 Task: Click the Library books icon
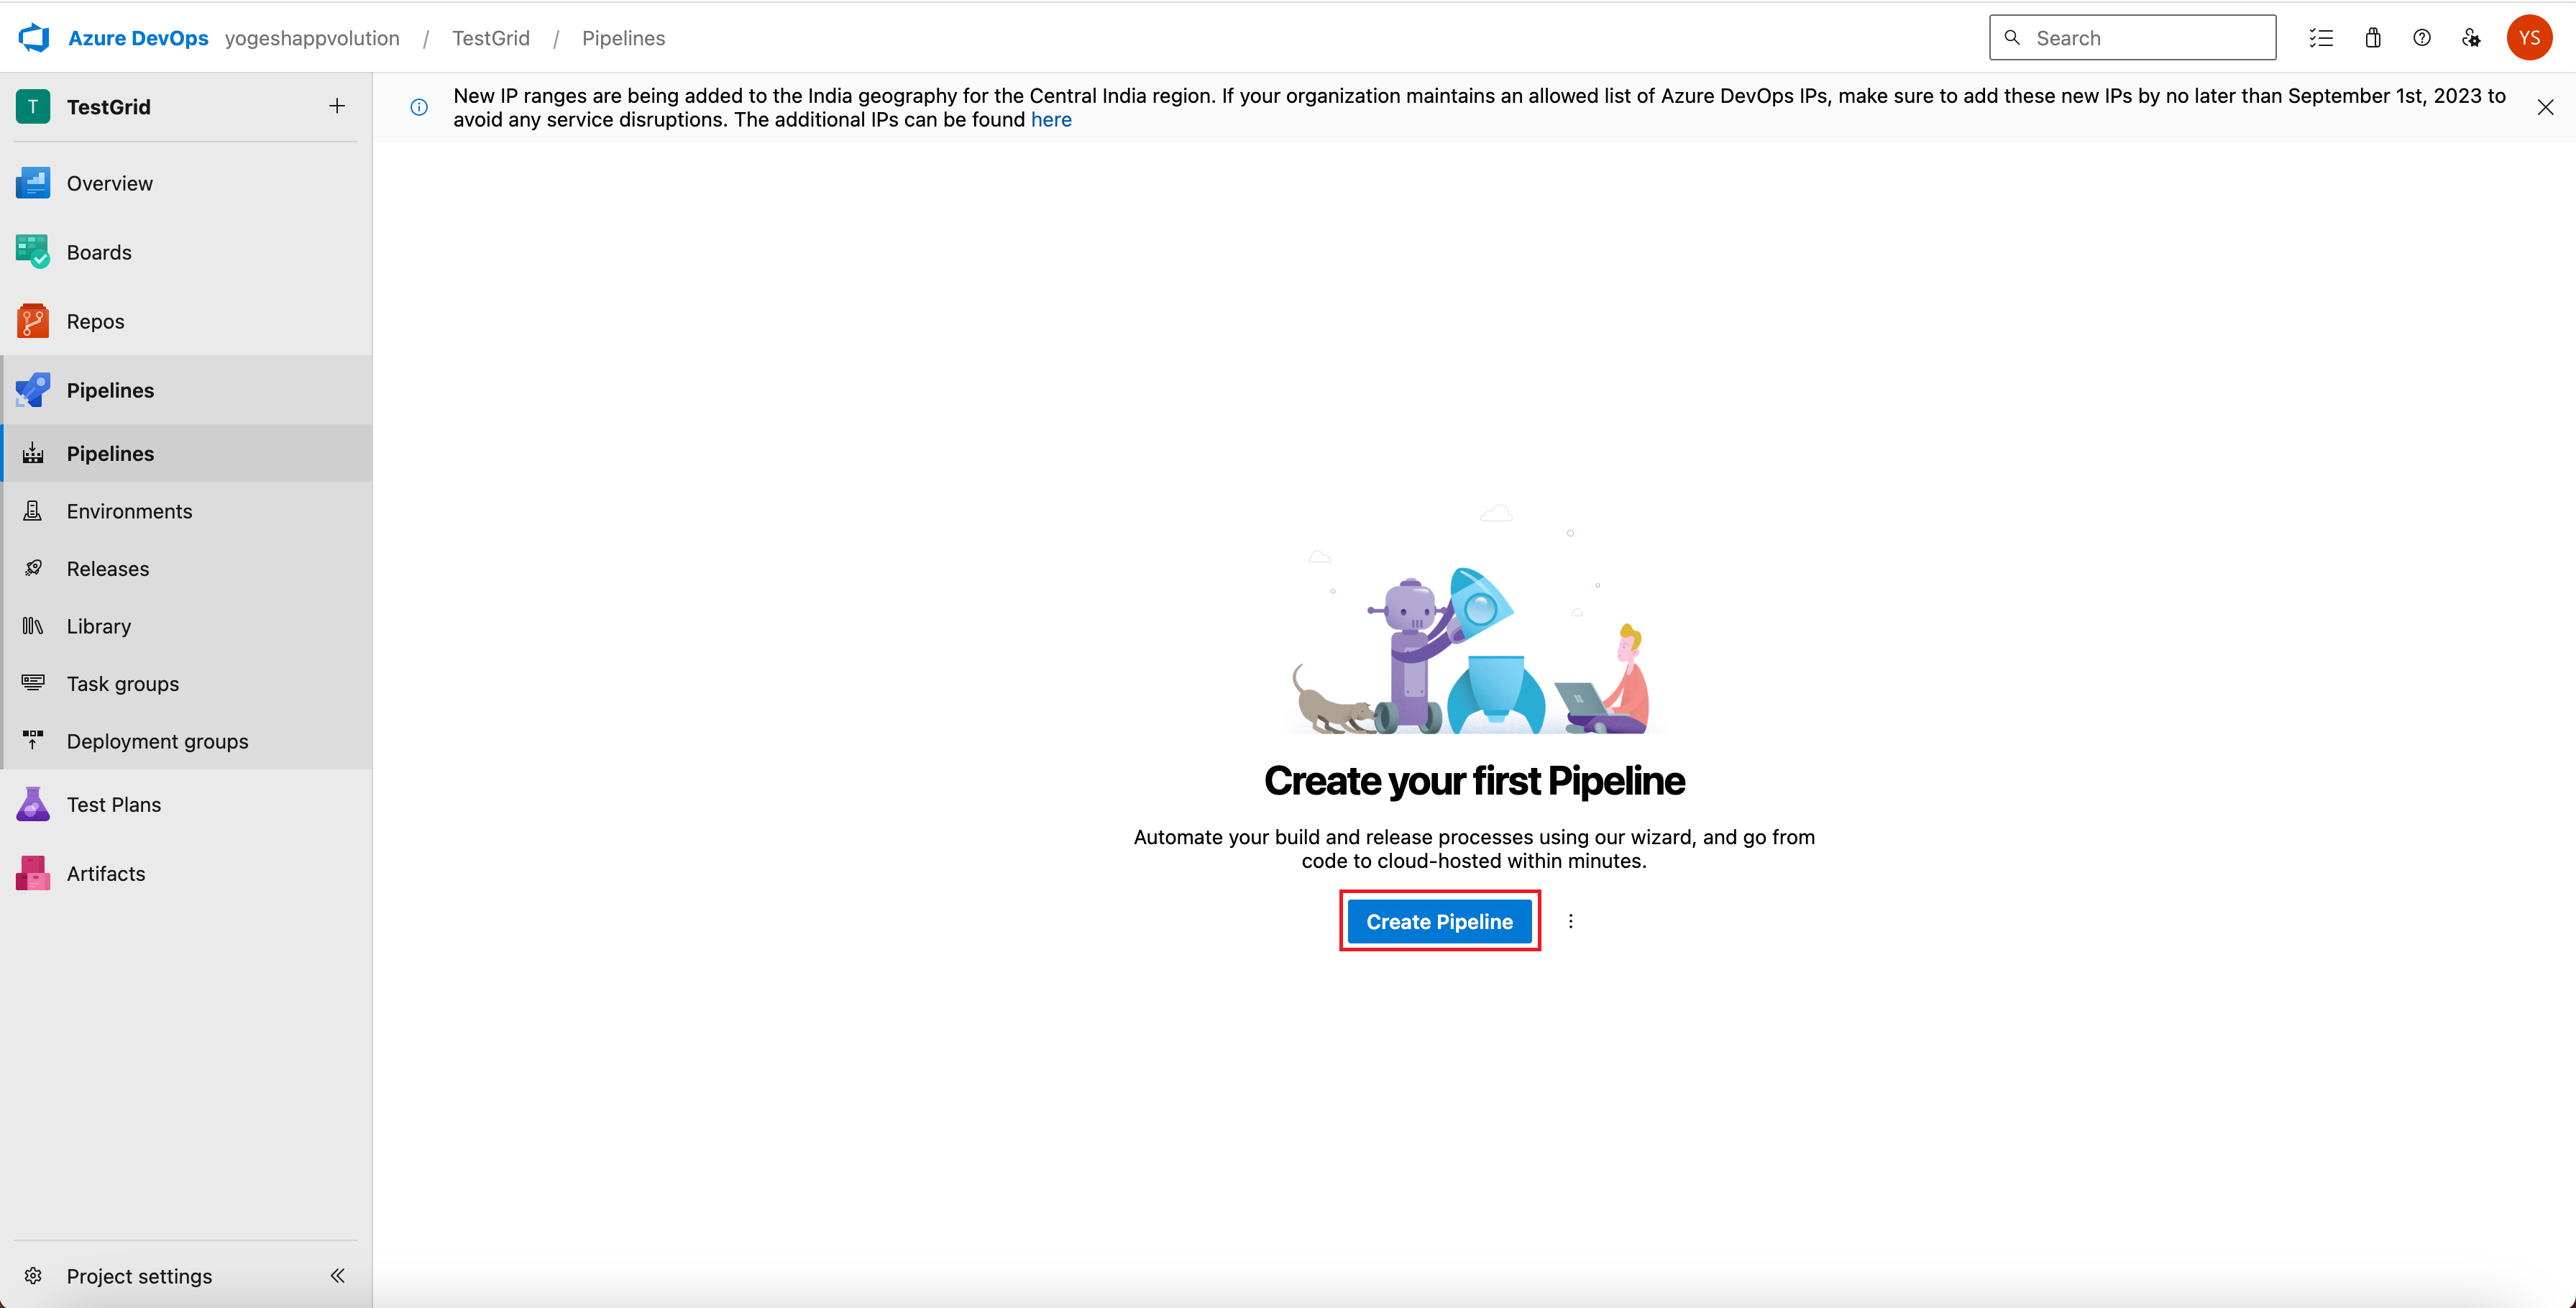(x=33, y=626)
